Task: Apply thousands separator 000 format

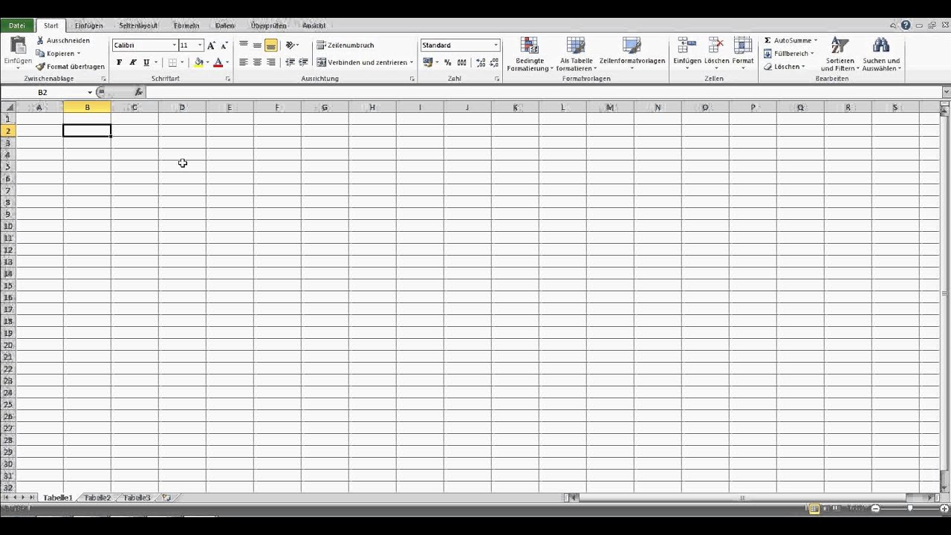Action: [x=461, y=62]
